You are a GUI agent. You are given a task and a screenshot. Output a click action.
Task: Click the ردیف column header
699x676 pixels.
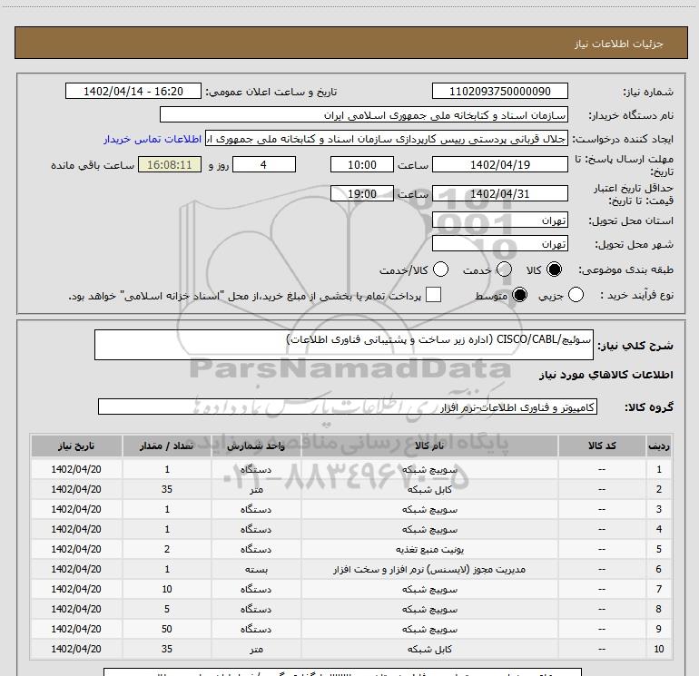(659, 446)
